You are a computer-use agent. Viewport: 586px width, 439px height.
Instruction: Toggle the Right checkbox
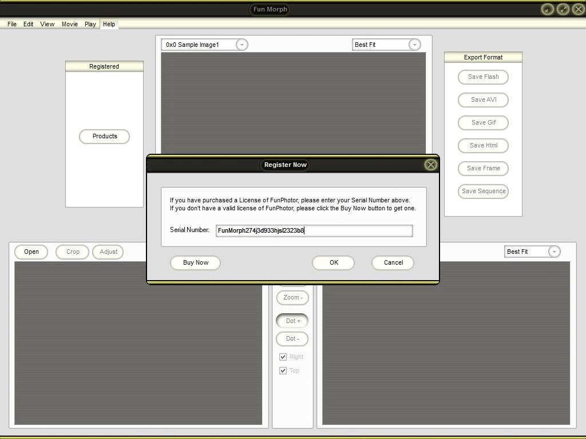tap(283, 357)
